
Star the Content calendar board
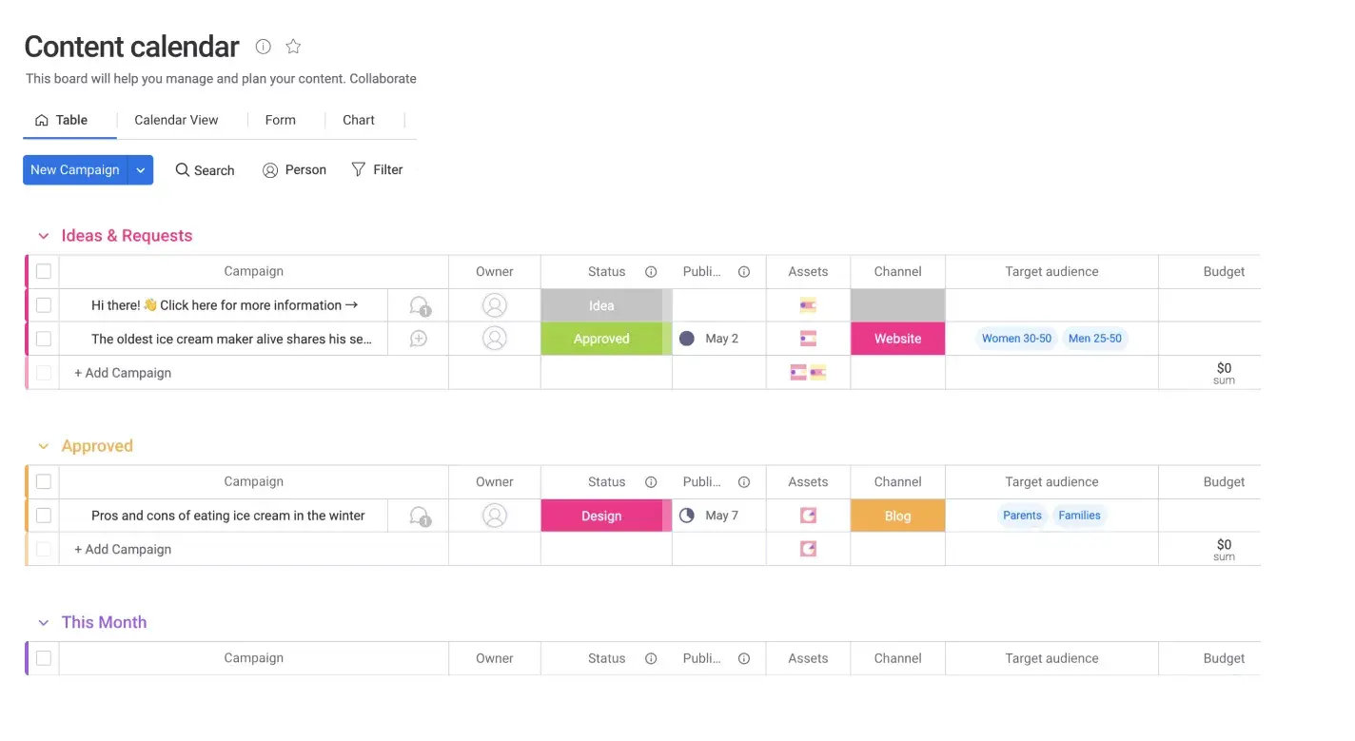pos(292,46)
